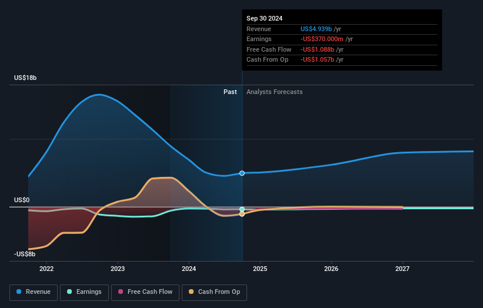
Task: Click the Revenue row label in tooltip
Action: tap(259, 29)
